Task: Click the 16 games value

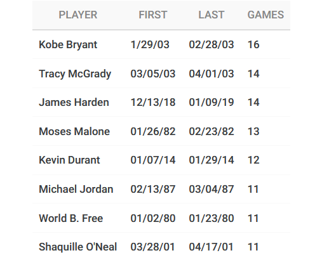Action: pyautogui.click(x=253, y=45)
